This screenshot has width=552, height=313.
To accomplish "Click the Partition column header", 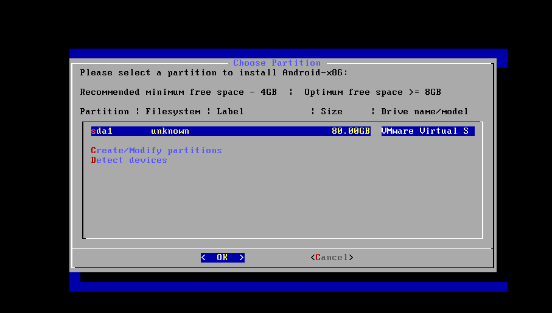I will tap(105, 111).
